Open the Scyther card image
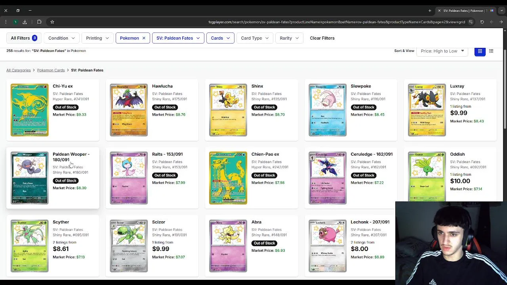 pos(30,246)
